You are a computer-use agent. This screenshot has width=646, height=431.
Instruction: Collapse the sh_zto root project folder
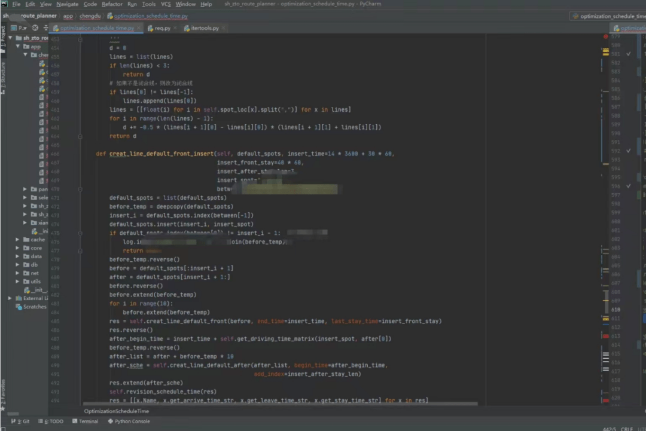(x=10, y=38)
